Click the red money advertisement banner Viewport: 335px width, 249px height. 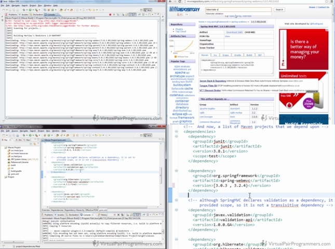click(x=304, y=49)
